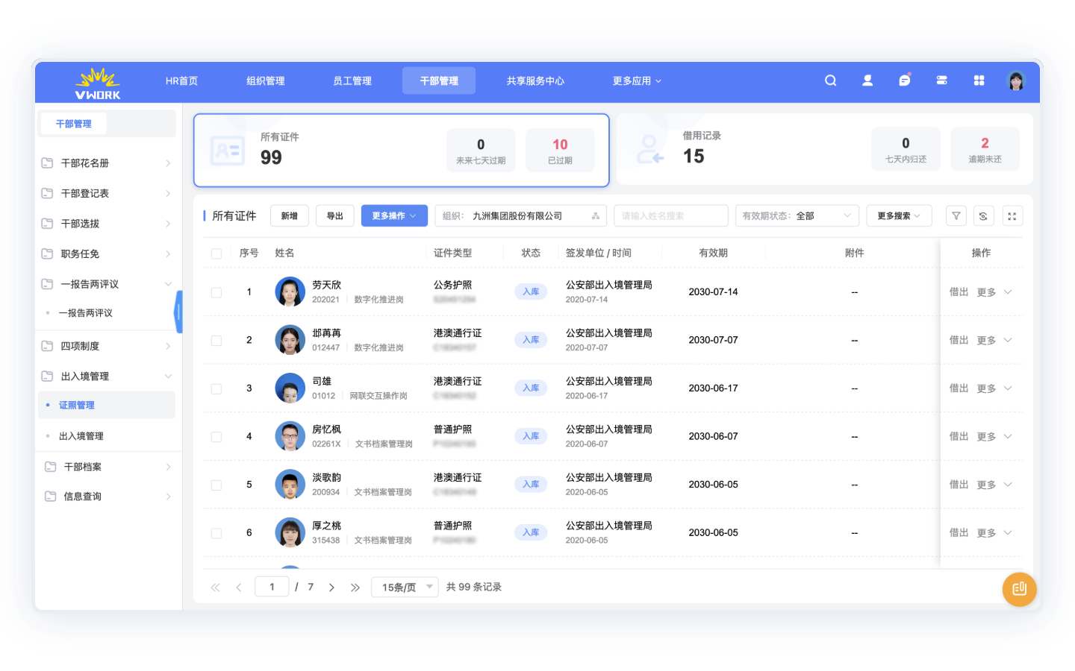Click the 新增 button
This screenshot has width=1075, height=671.
pos(290,215)
